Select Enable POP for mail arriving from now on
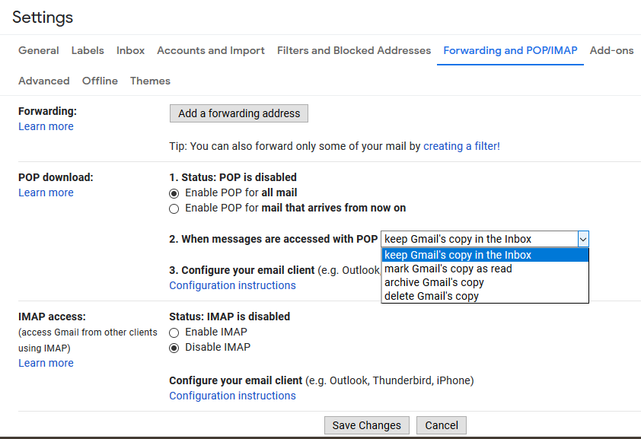 coord(174,208)
